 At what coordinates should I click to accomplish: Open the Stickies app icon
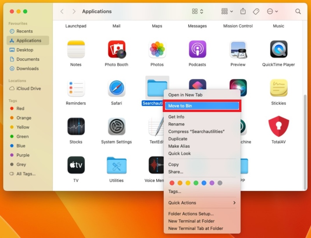pos(279,88)
